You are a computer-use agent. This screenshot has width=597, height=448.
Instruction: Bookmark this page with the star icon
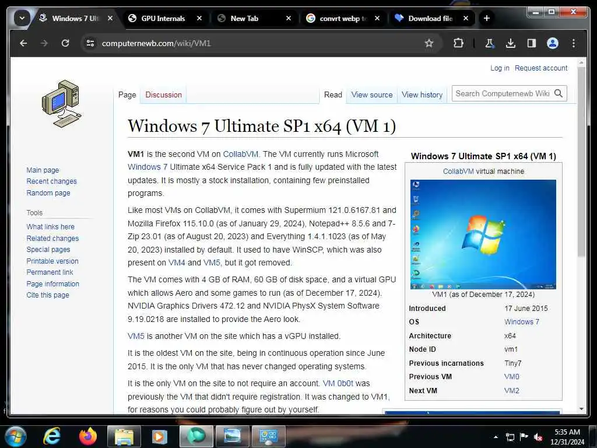[x=429, y=43]
